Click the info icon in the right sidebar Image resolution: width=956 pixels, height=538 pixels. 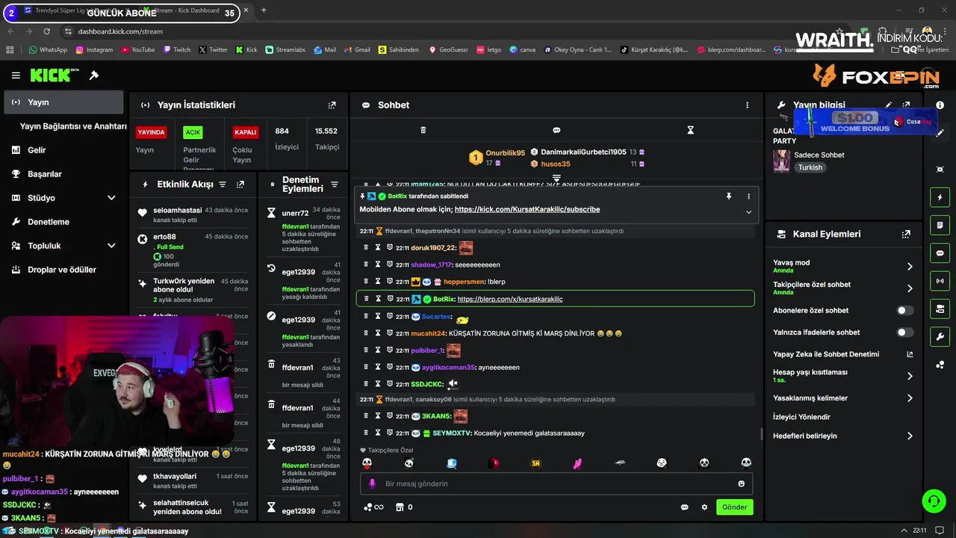[940, 105]
